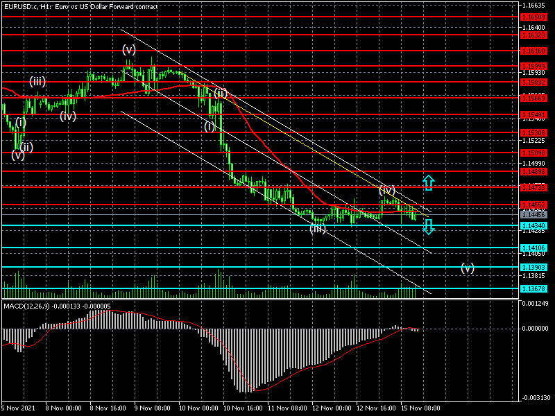Click the 5 Nov 2021 date axis label

[19, 409]
